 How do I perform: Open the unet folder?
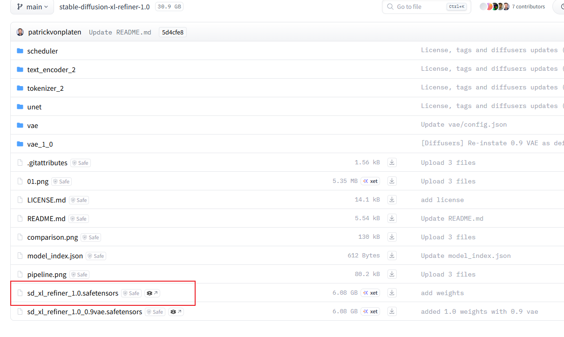(34, 107)
